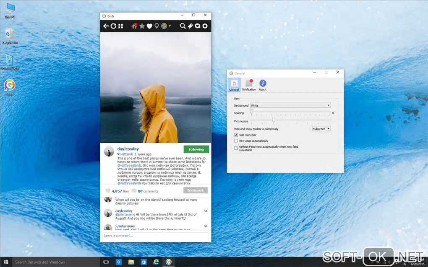This screenshot has width=428, height=267.
Task: Click the Search the web and Windows box
Action: [x=56, y=262]
